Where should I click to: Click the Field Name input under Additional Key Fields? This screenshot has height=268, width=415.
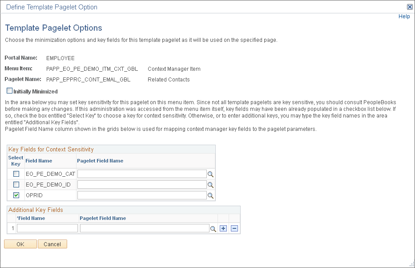(47, 227)
